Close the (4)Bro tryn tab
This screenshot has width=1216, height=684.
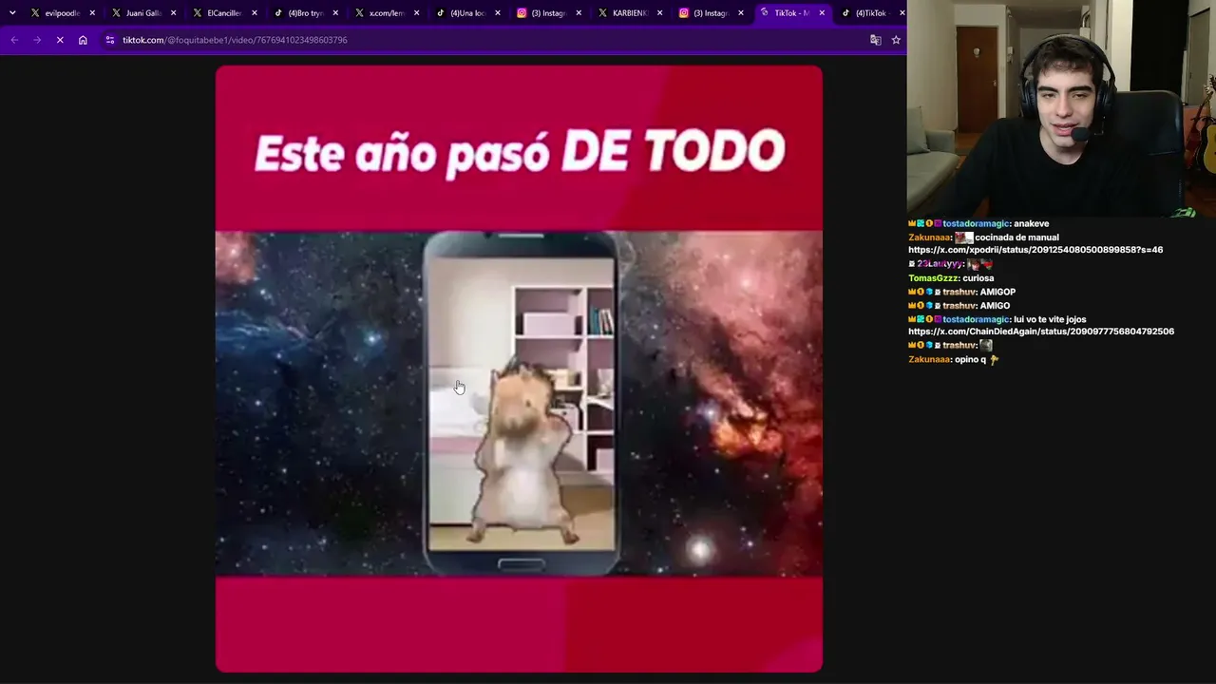point(335,13)
